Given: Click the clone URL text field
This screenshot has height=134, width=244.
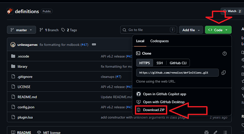Looking at the screenshot, I should tap(177, 73).
